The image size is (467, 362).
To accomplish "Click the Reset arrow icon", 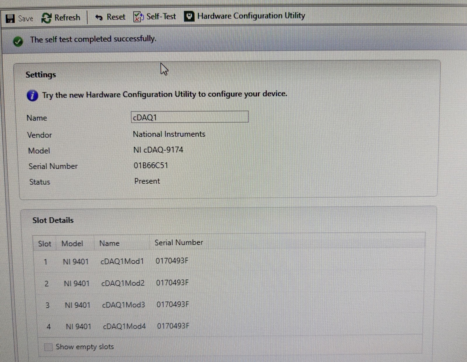I will 99,18.
